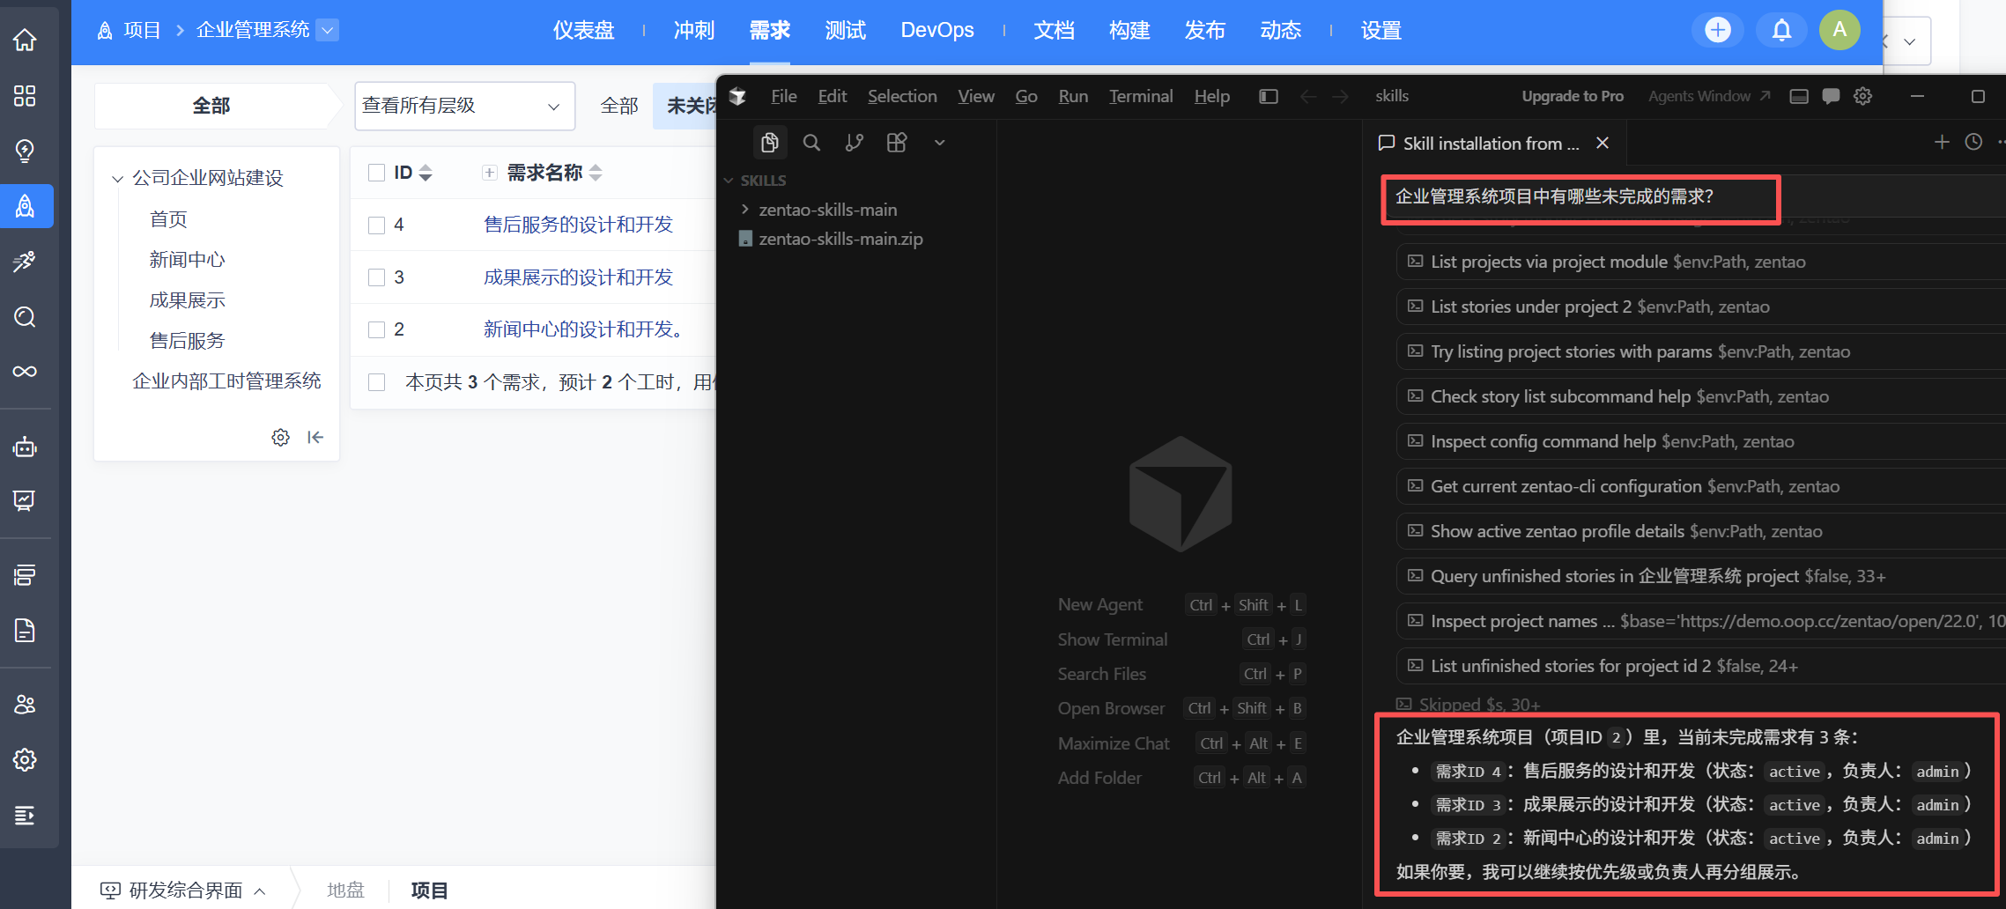
Task: Open the gear admin icon in ZenTao sidebar
Action: click(25, 759)
